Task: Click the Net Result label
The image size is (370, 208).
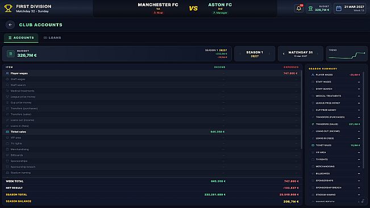Action: (x=14, y=188)
